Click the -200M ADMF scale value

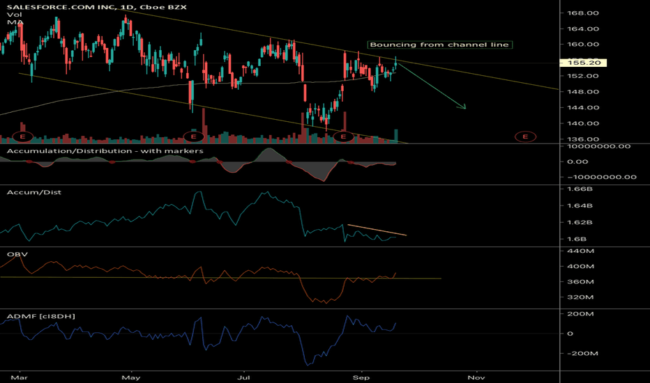pyautogui.click(x=582, y=353)
